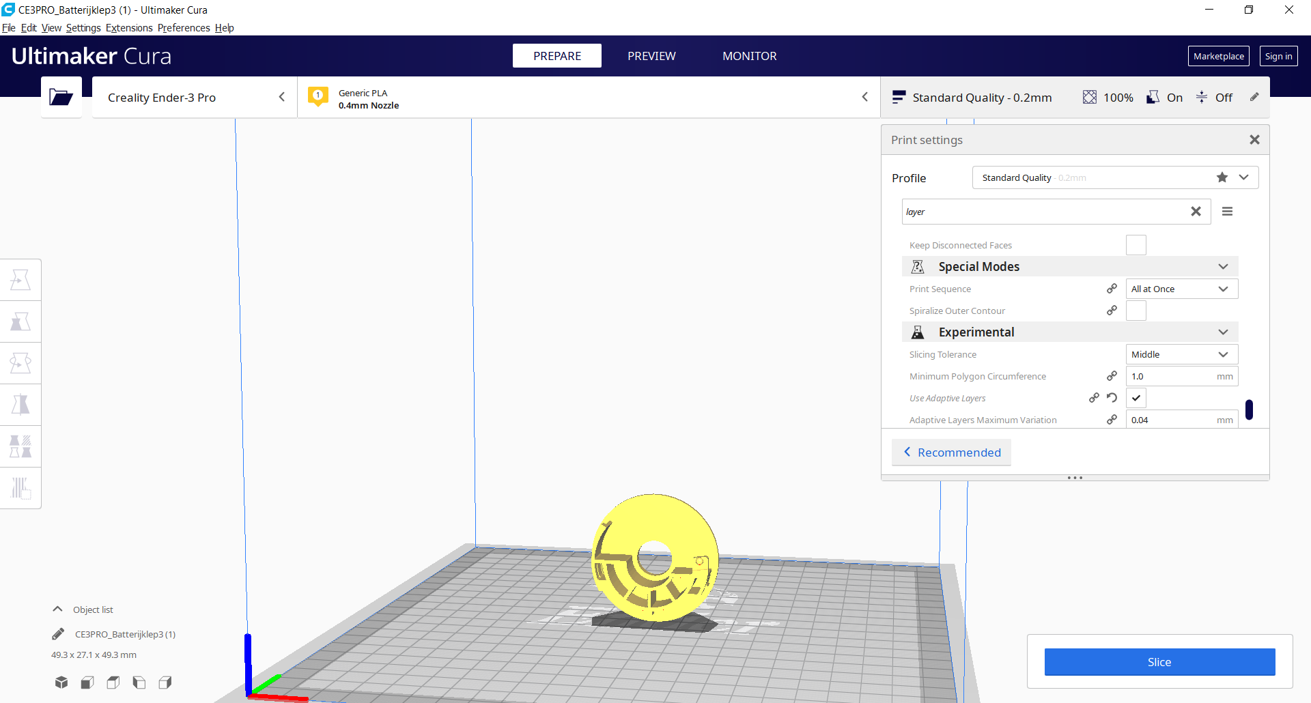Click the link icon beside Spiralize Outer Contour

click(x=1112, y=311)
